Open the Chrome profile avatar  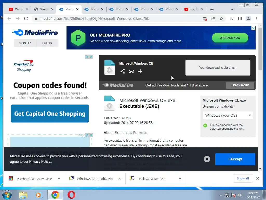click(x=248, y=18)
